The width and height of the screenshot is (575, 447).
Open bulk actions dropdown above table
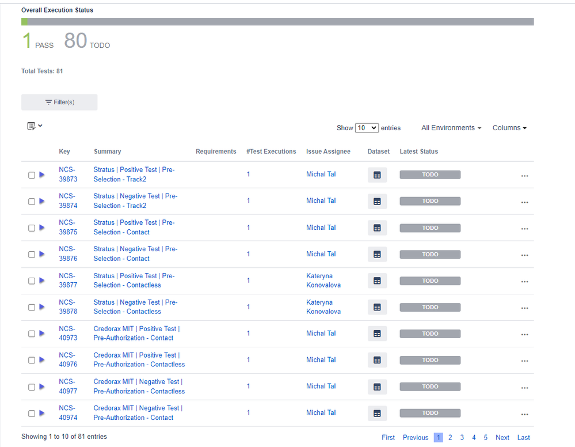tap(35, 126)
